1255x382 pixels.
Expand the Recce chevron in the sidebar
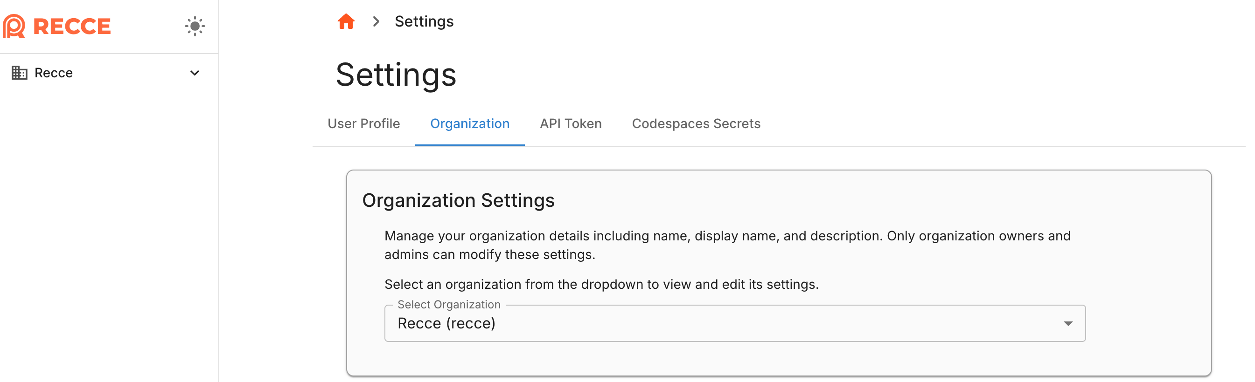click(x=195, y=73)
